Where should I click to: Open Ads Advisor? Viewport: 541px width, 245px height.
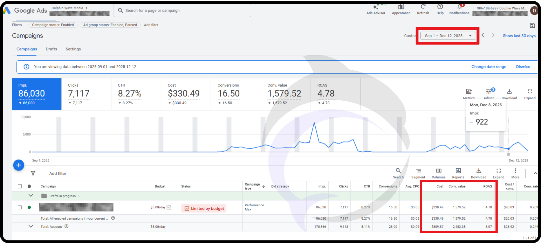[376, 9]
